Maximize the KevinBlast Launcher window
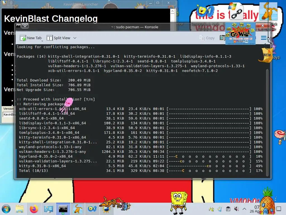The image size is (286, 215). click(x=158, y=3)
